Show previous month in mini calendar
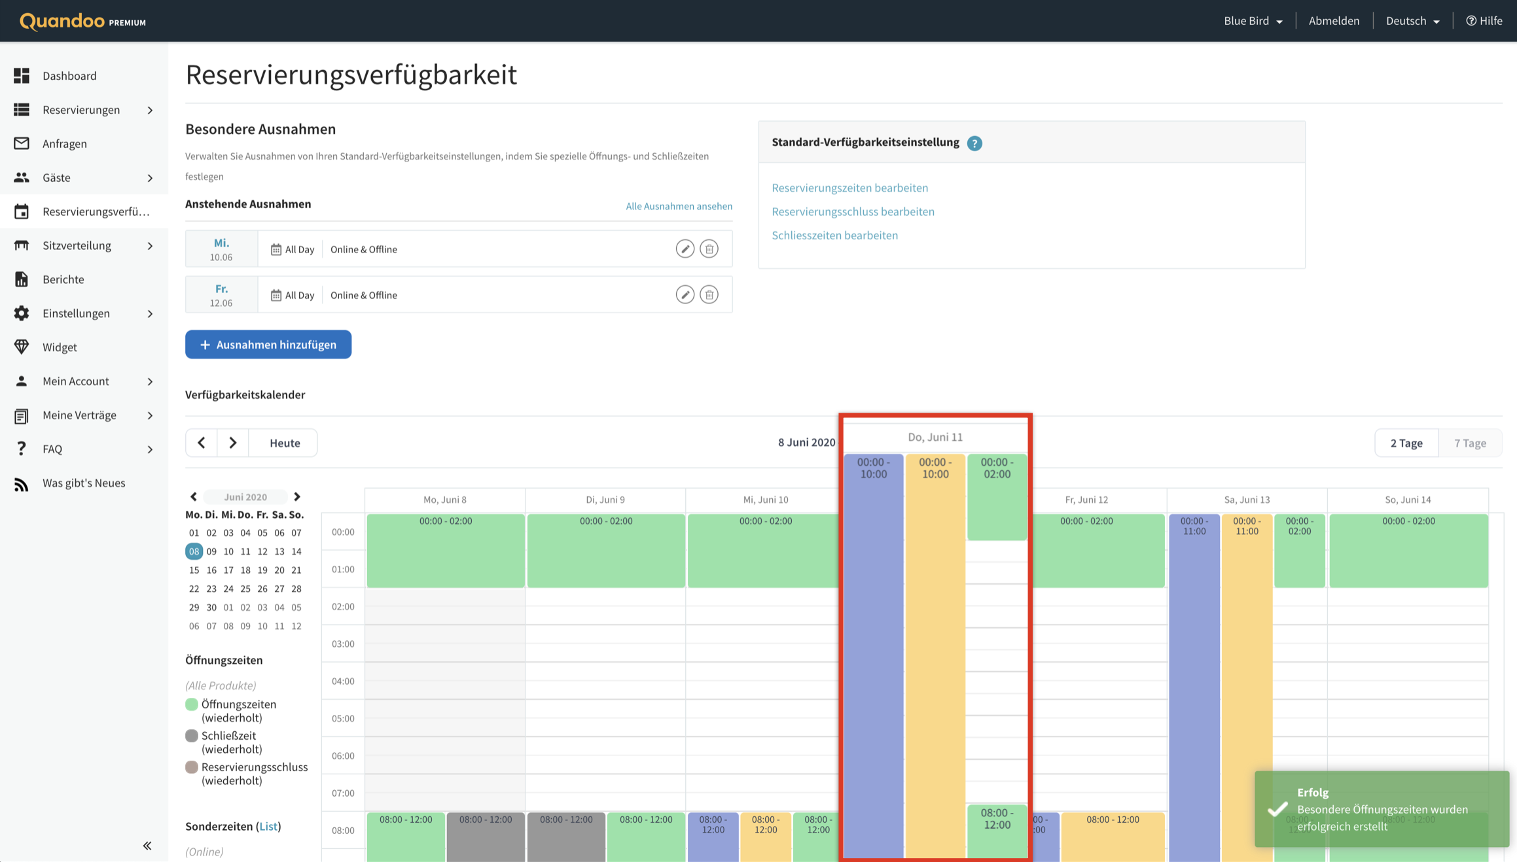 point(194,497)
